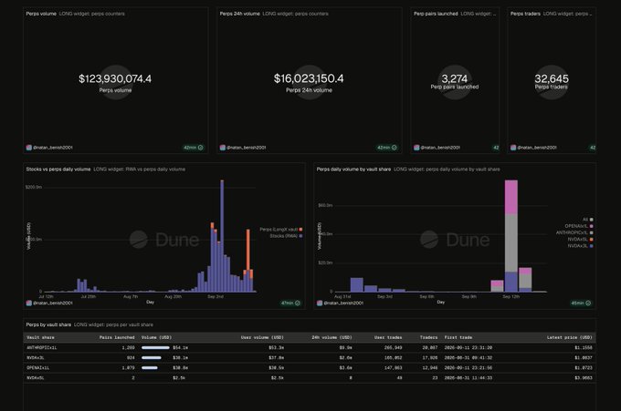Click the pink top segment of the tallest vault share bar
Viewport: 621px width, 411px height.
[511, 197]
